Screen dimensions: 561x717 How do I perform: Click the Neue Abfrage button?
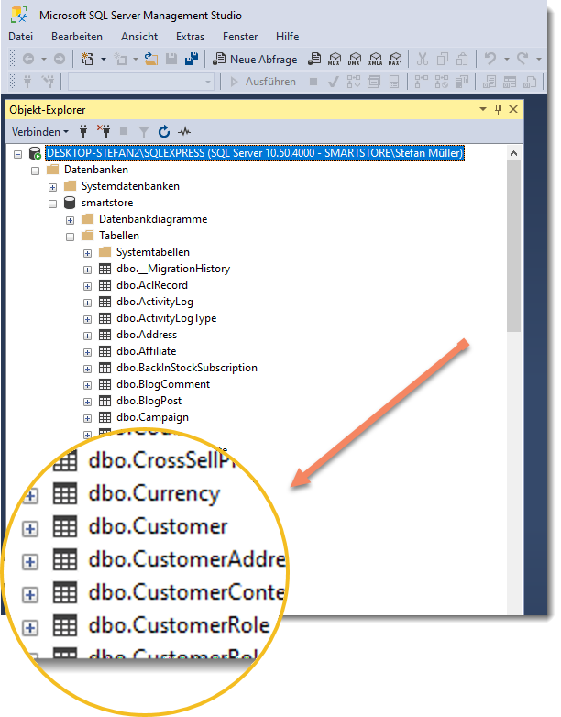click(255, 59)
